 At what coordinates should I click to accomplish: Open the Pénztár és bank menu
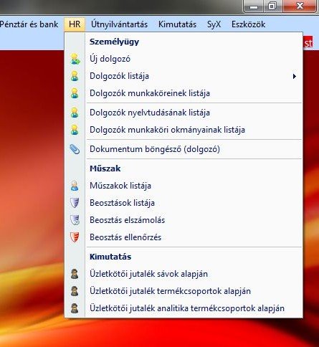pos(29,24)
